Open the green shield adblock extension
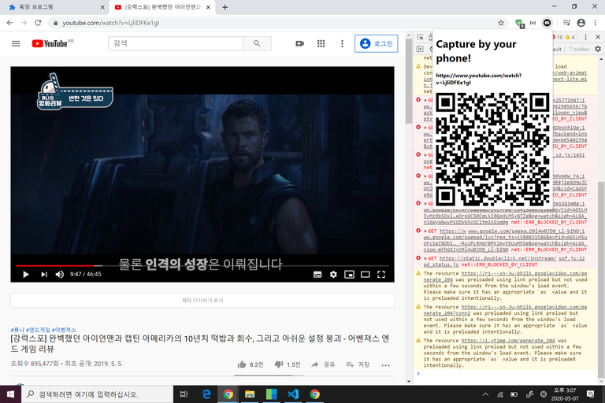The image size is (605, 403). 519,24
